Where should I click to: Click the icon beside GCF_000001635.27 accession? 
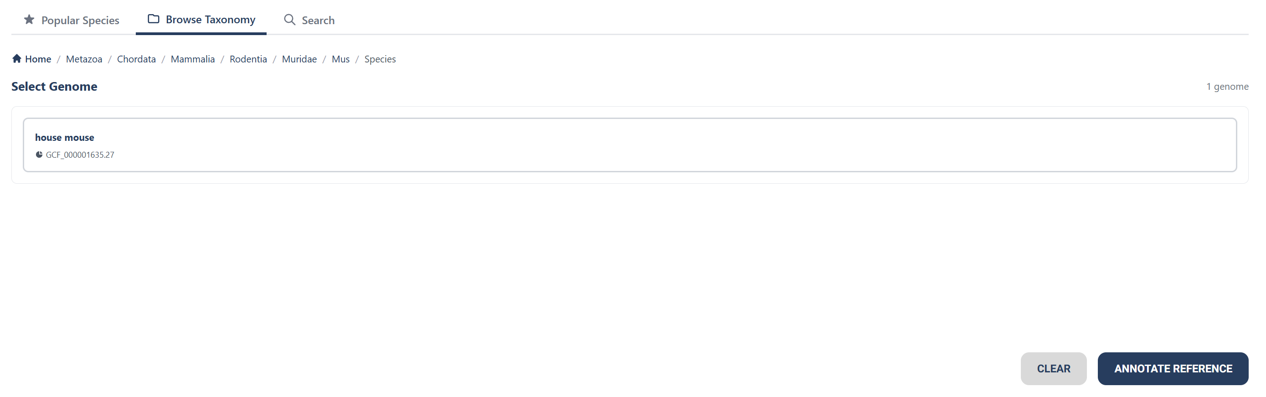click(x=39, y=155)
